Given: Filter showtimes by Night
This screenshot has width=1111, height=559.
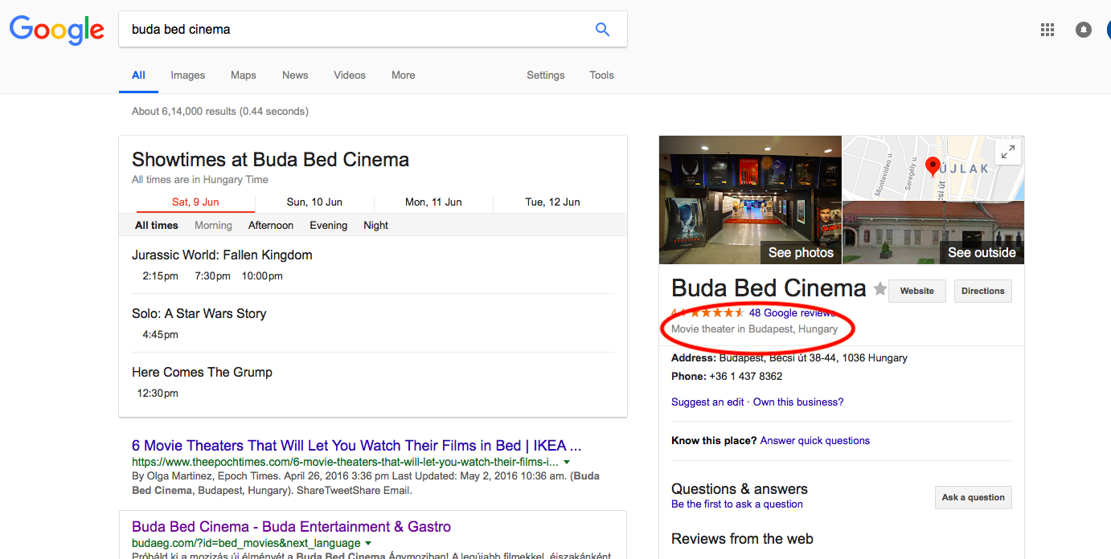Looking at the screenshot, I should [375, 225].
